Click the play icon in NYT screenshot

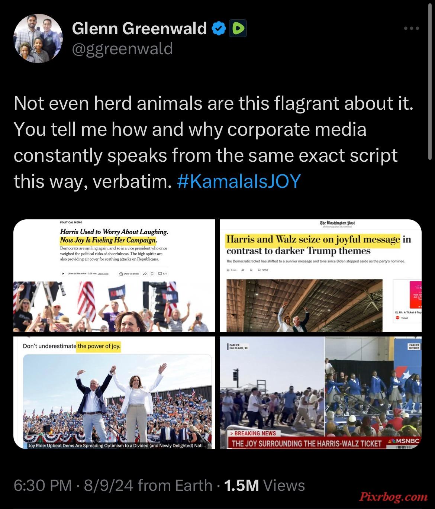pos(64,274)
